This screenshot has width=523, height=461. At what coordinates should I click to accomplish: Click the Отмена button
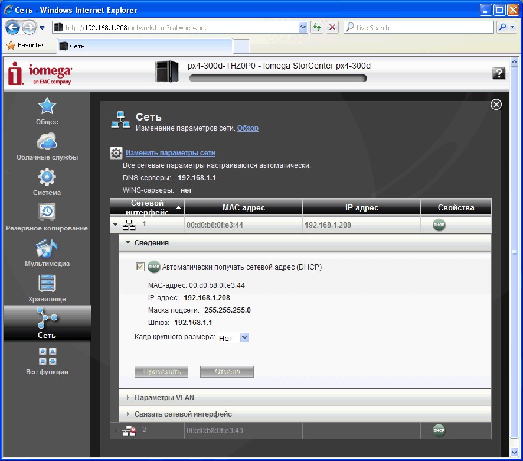coord(227,372)
